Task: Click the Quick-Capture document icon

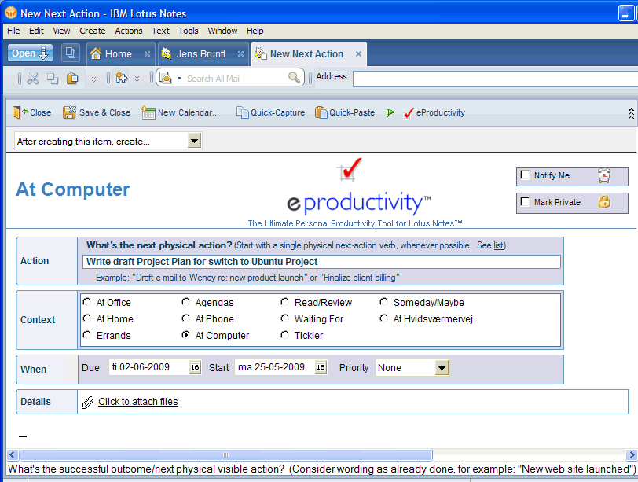Action: [243, 112]
